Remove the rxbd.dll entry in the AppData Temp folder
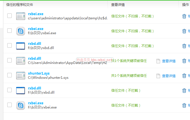The height and width of the screenshot is (120, 190). (184, 61)
